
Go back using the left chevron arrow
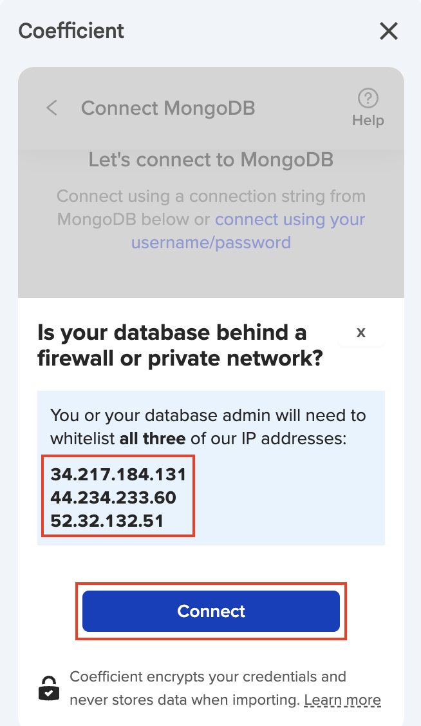pyautogui.click(x=52, y=108)
